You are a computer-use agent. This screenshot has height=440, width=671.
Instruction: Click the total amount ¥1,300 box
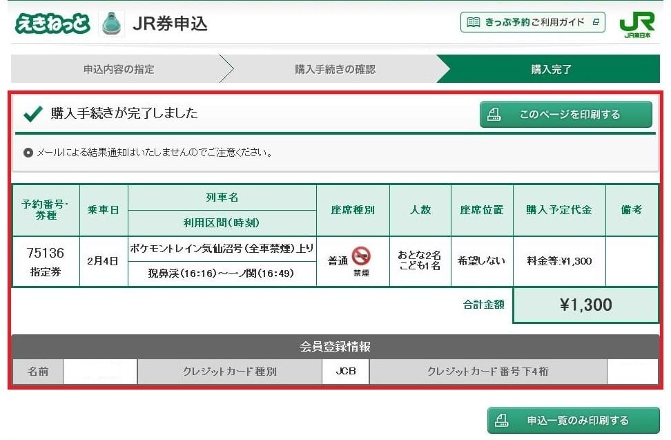point(586,305)
